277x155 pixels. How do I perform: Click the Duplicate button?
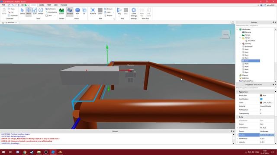[x=13, y=15]
